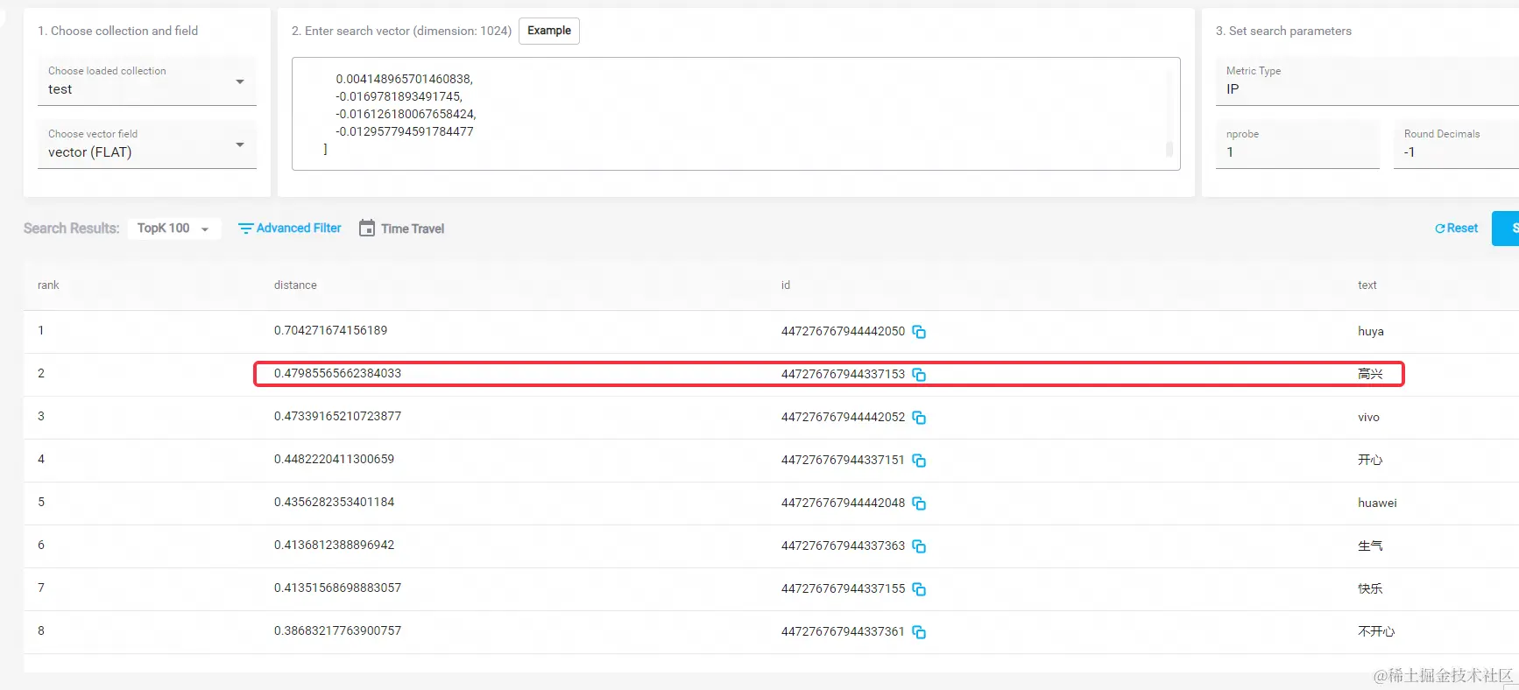Reset the search
This screenshot has width=1519, height=690.
(x=1456, y=229)
